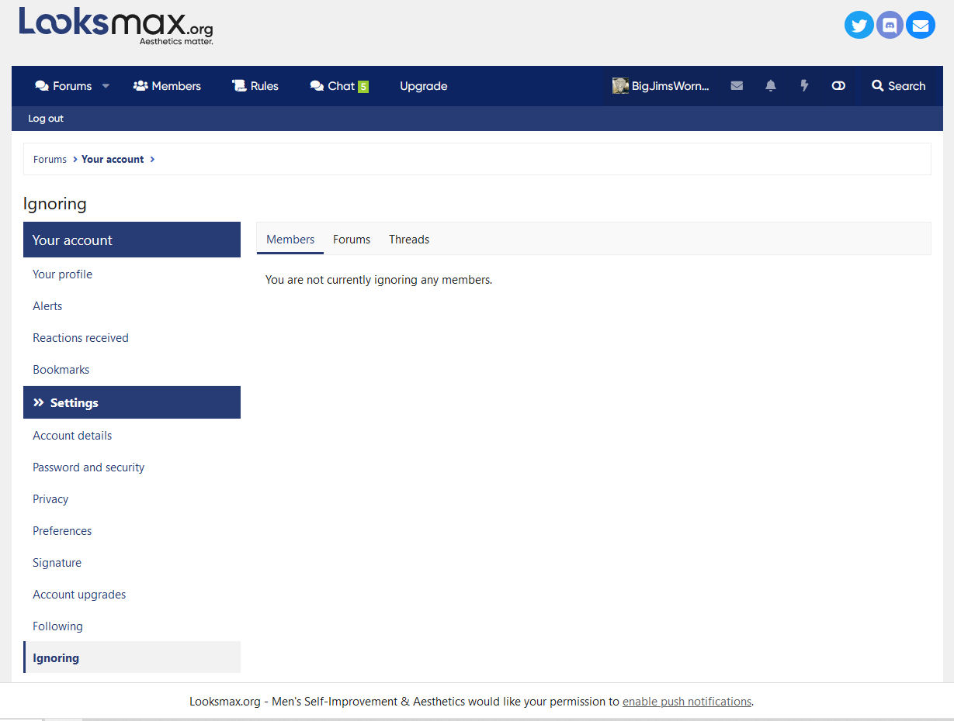Image resolution: width=954 pixels, height=721 pixels.
Task: Click Log out
Action: point(46,119)
